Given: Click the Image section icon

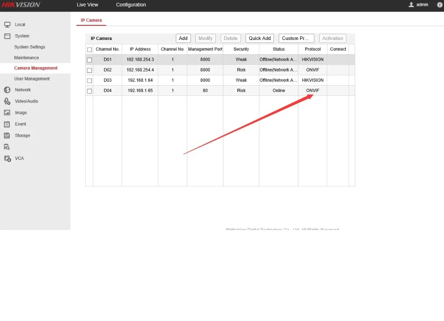Looking at the screenshot, I should [8, 113].
